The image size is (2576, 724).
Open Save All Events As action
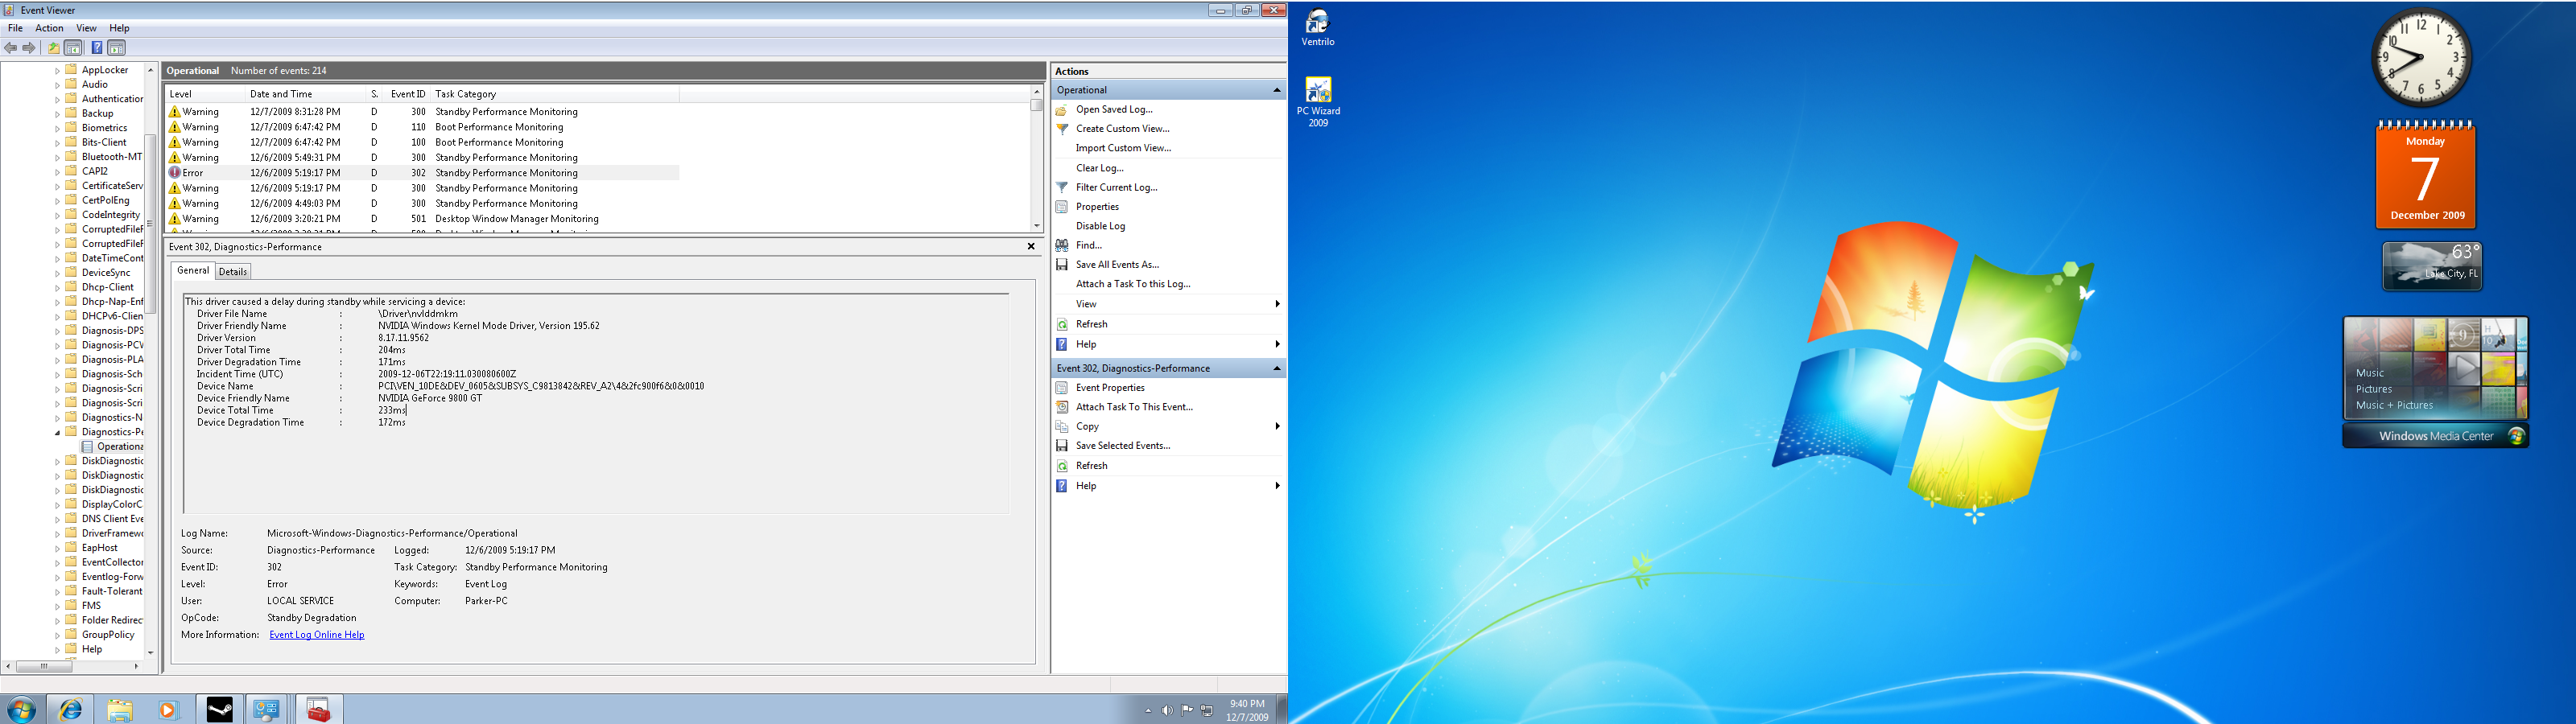tap(1117, 264)
